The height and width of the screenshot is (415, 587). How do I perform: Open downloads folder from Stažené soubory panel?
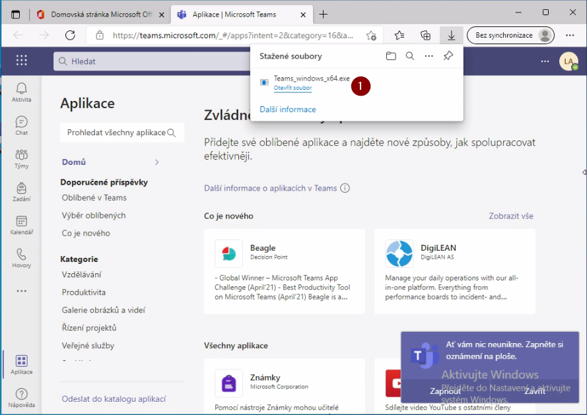click(391, 56)
